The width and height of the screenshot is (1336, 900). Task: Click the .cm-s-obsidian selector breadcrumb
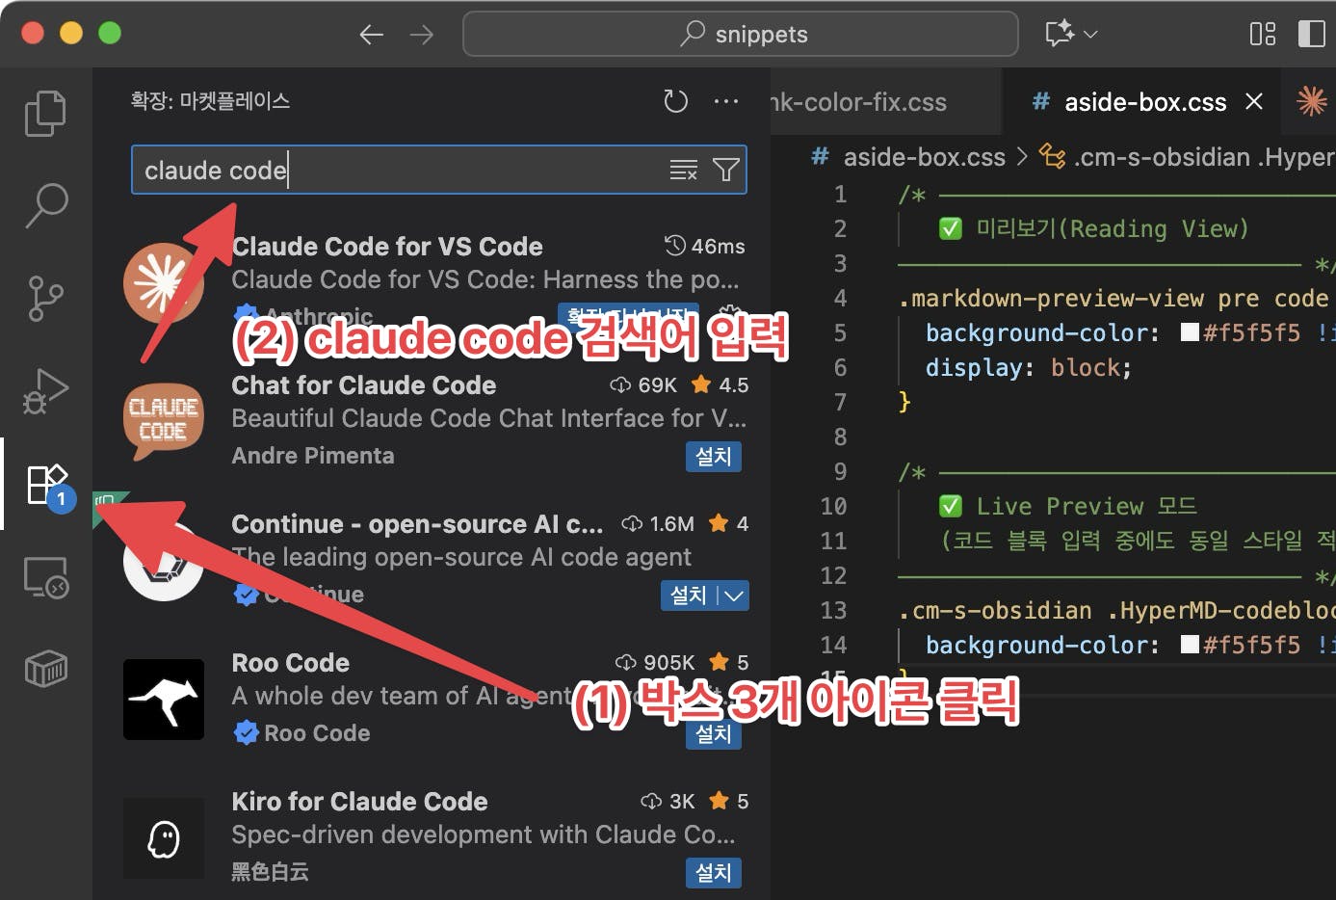[x=1188, y=157]
